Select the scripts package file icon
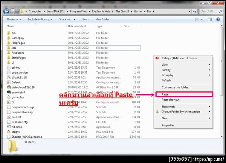 (9, 132)
